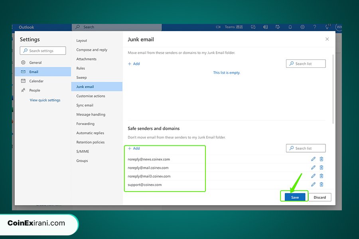This screenshot has width=359, height=239.
Task: Select the support@coinex.com entry
Action: pyautogui.click(x=145, y=184)
